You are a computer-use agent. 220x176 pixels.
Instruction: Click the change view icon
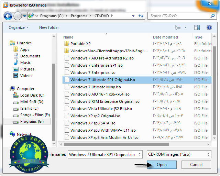tap(178, 27)
